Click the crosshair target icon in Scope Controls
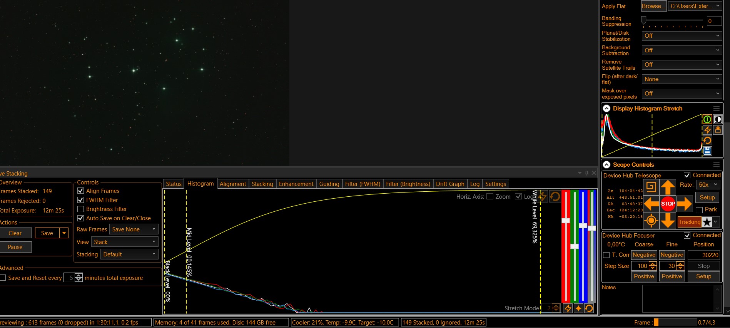 651,221
